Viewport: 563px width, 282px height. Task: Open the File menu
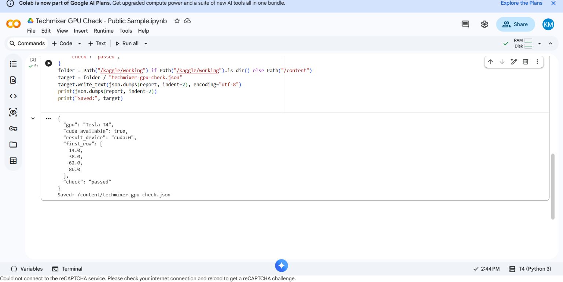[x=31, y=31]
